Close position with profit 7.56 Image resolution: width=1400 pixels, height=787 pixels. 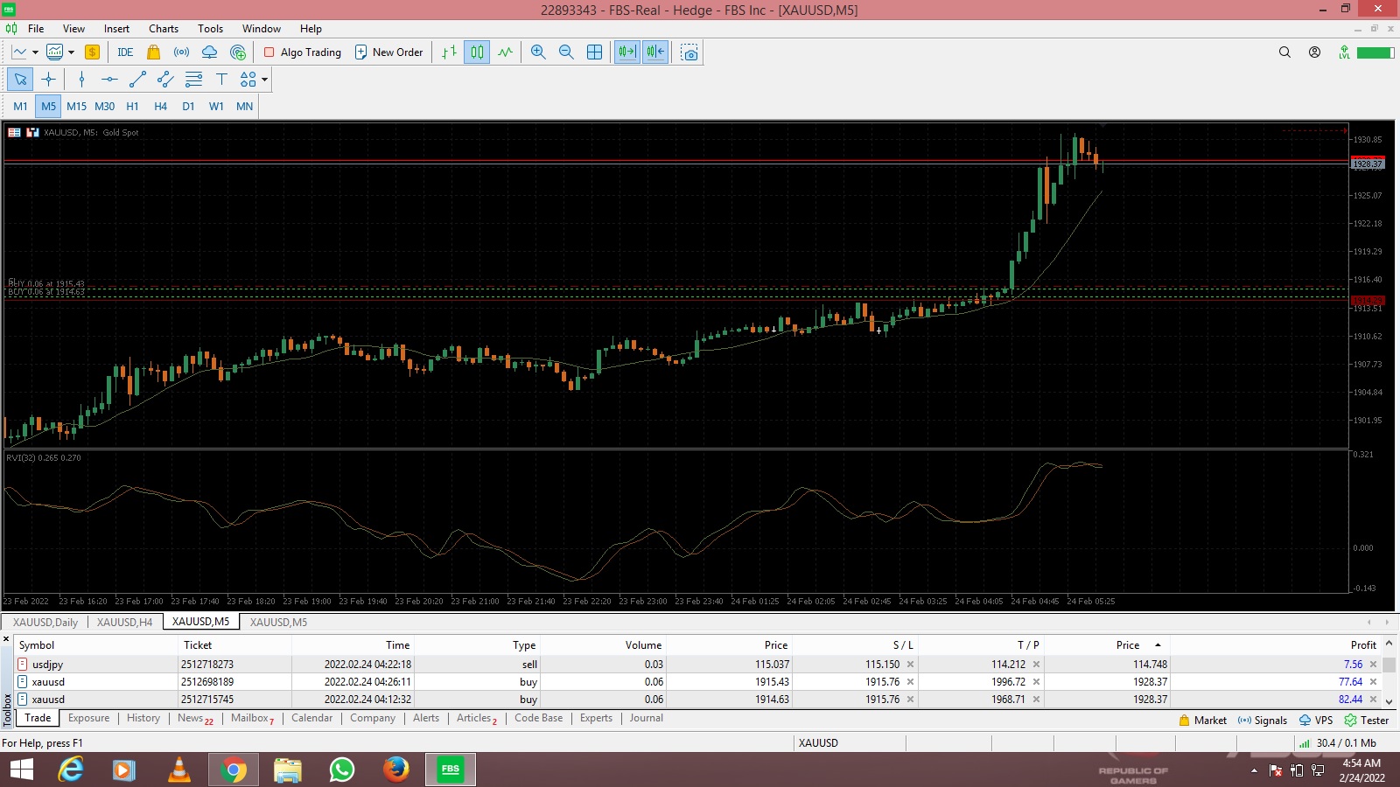[x=1373, y=665]
